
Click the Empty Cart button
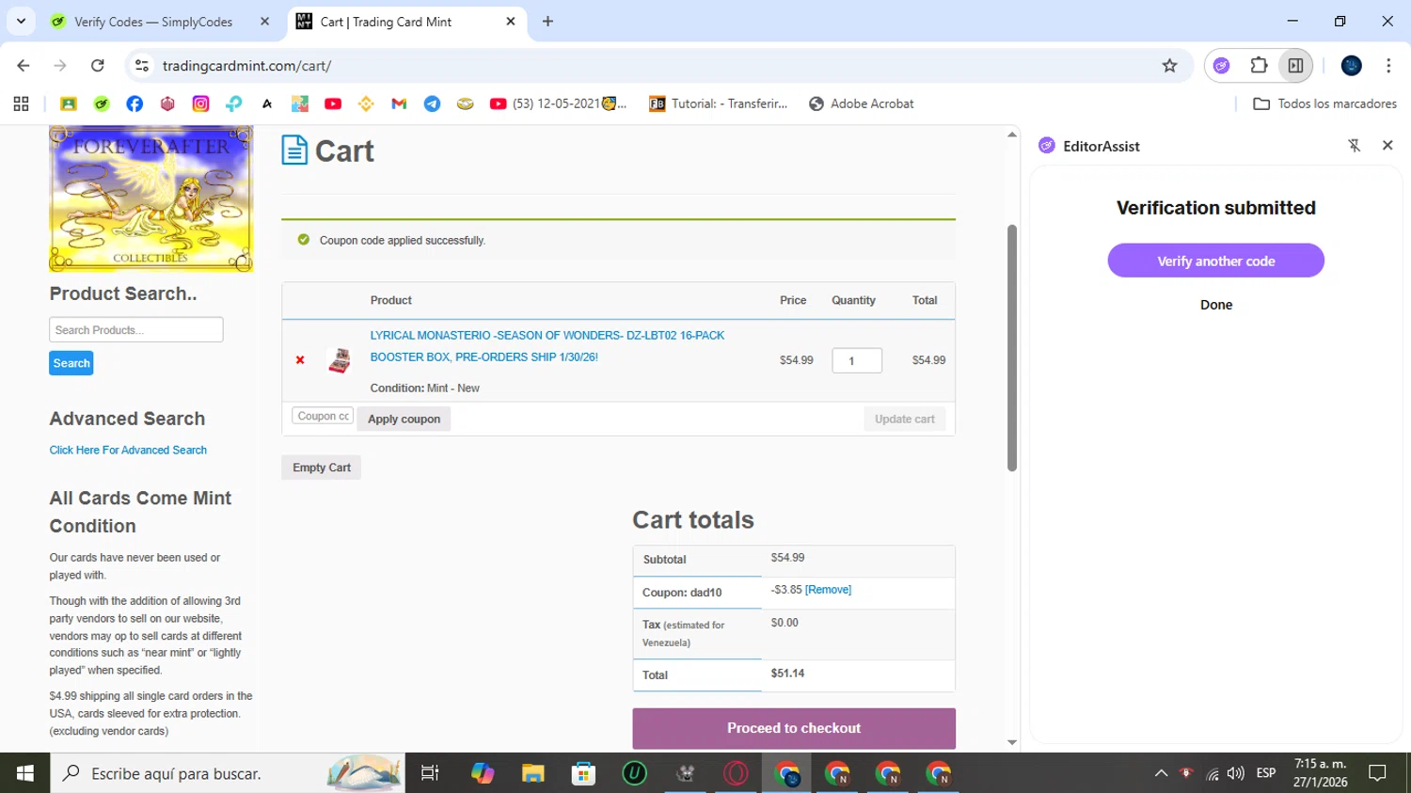322,468
